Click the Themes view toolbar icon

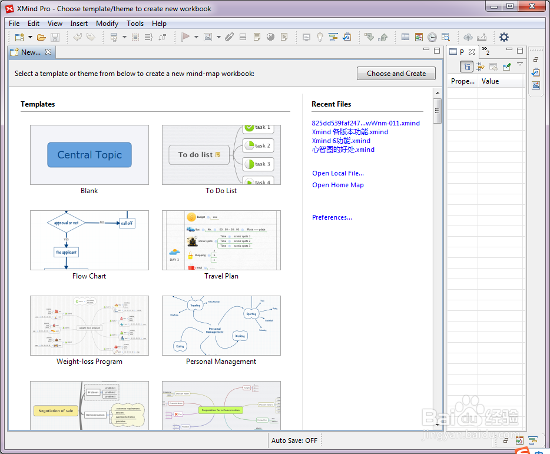(x=419, y=37)
